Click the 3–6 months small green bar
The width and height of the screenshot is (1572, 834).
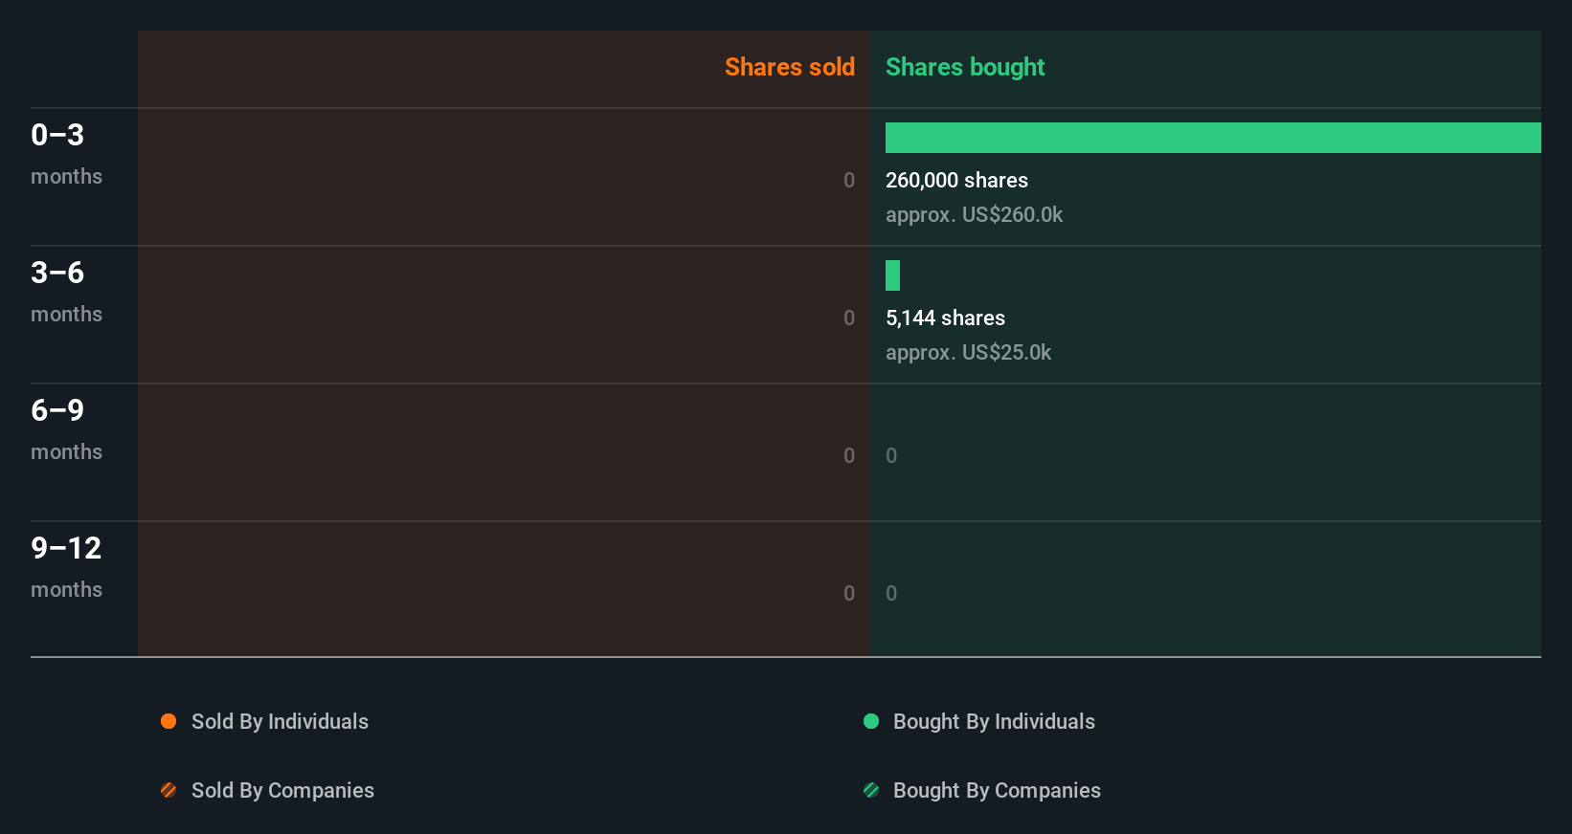(x=892, y=275)
